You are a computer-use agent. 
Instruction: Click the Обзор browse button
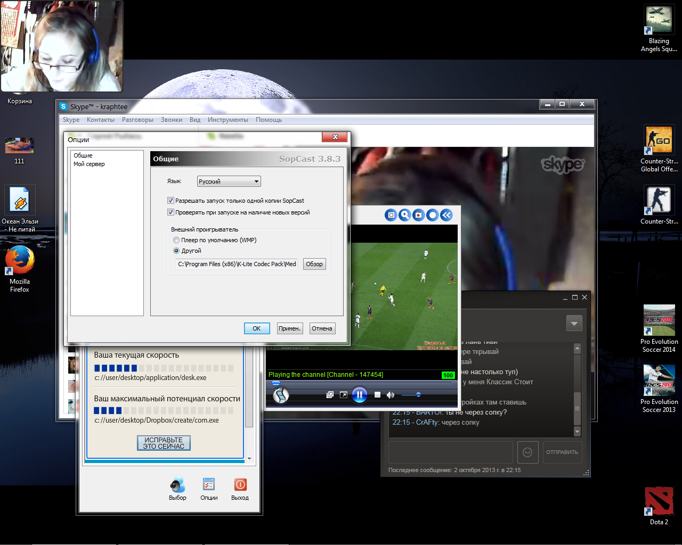click(314, 264)
